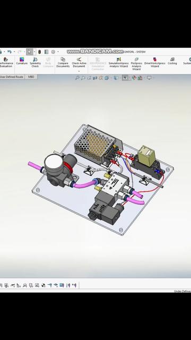Expand Hide/Show Items dropdown arrow
The width and height of the screenshot is (191, 340).
(129, 78)
